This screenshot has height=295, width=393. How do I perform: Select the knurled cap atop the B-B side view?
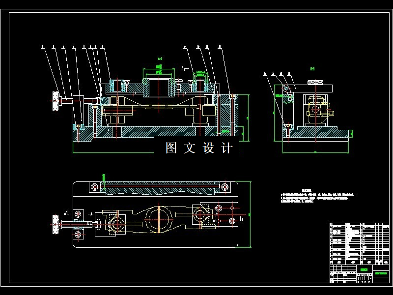pos(315,82)
